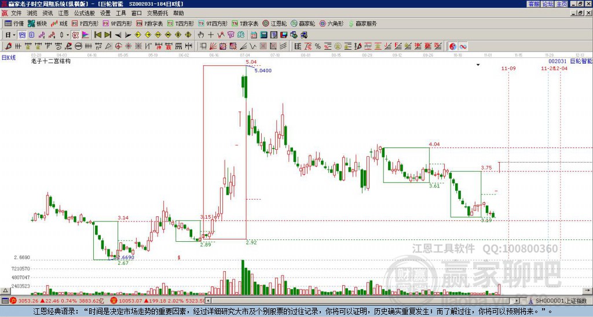Screen dimensions: 593x317
Task: Open the 赢家轮 wheel tool
Action: click(303, 23)
